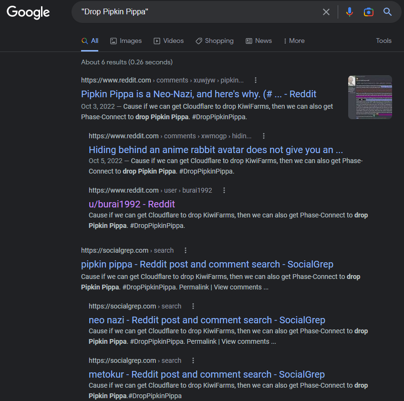The height and width of the screenshot is (401, 404).
Task: Open the three-dot menu for the first socialgrep.com result
Action: [186, 250]
